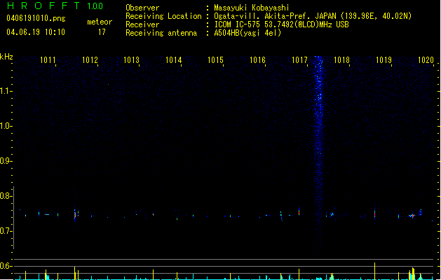
Task: Click the 1018 time axis marker
Action: coord(341,60)
